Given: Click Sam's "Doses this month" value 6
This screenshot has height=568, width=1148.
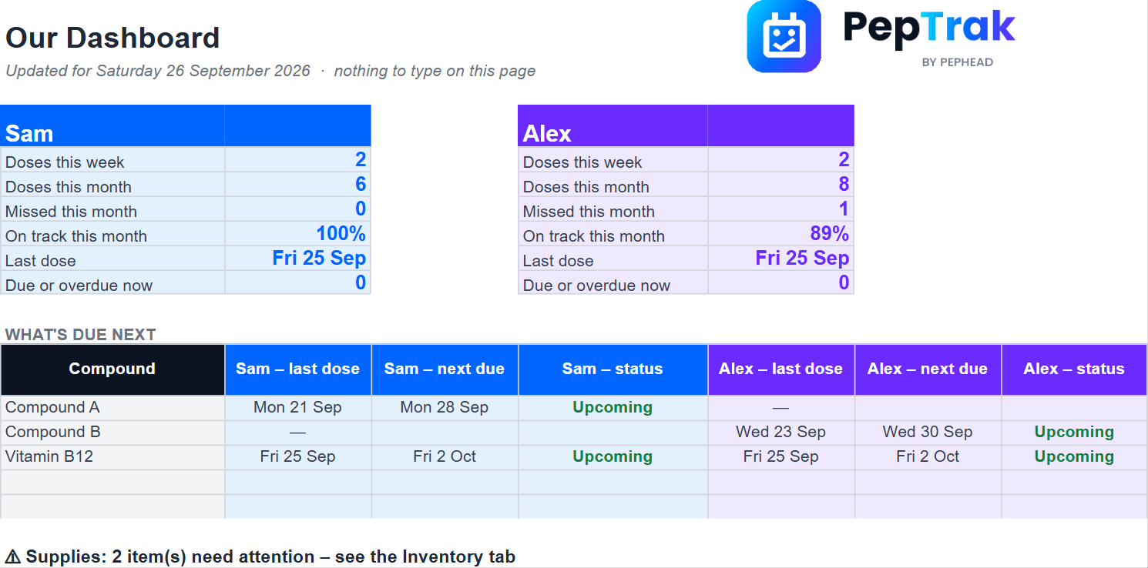Looking at the screenshot, I should click(x=361, y=185).
